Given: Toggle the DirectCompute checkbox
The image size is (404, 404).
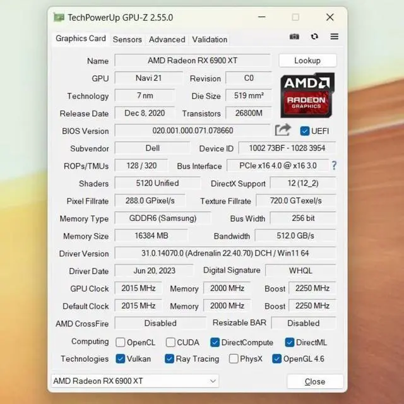Looking at the screenshot, I should tap(215, 342).
